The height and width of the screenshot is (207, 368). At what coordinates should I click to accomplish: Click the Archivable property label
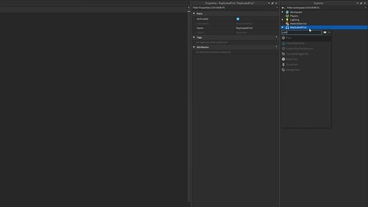coord(202,19)
